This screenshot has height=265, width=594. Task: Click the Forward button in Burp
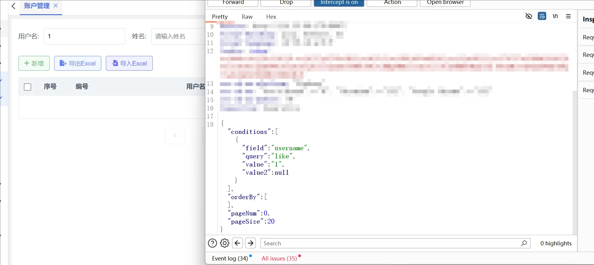point(233,3)
